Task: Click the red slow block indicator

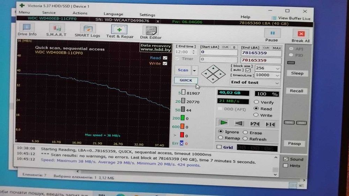Action: [x=182, y=135]
